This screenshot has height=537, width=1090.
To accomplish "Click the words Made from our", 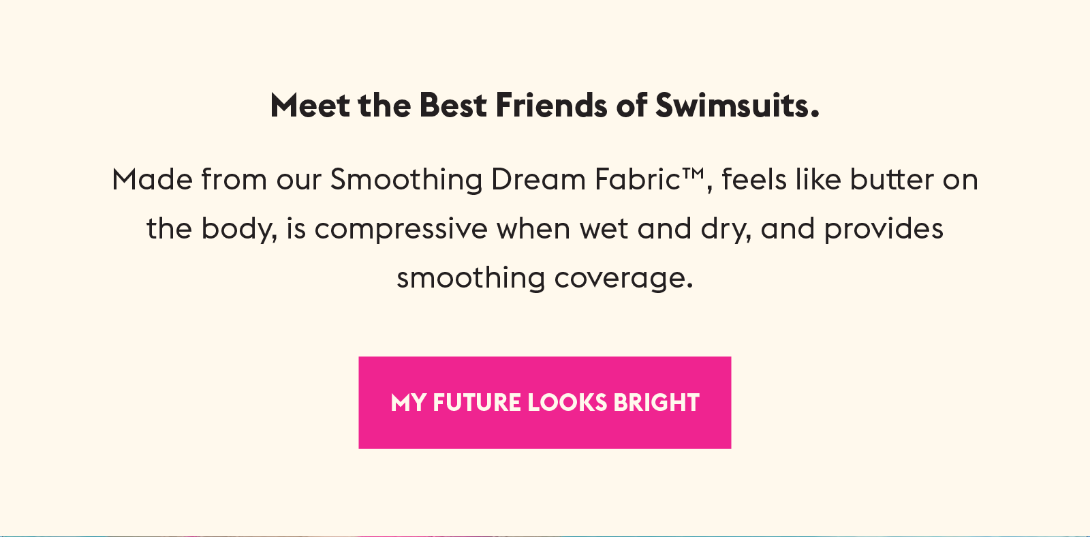I will 217,180.
